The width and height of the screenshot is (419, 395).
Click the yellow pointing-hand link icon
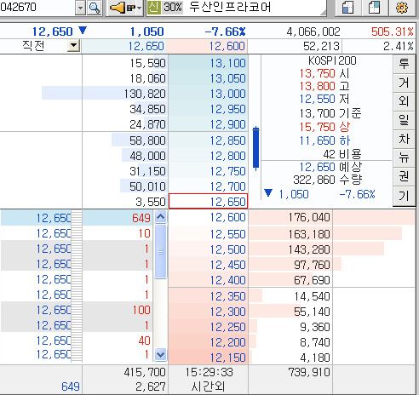[x=118, y=8]
